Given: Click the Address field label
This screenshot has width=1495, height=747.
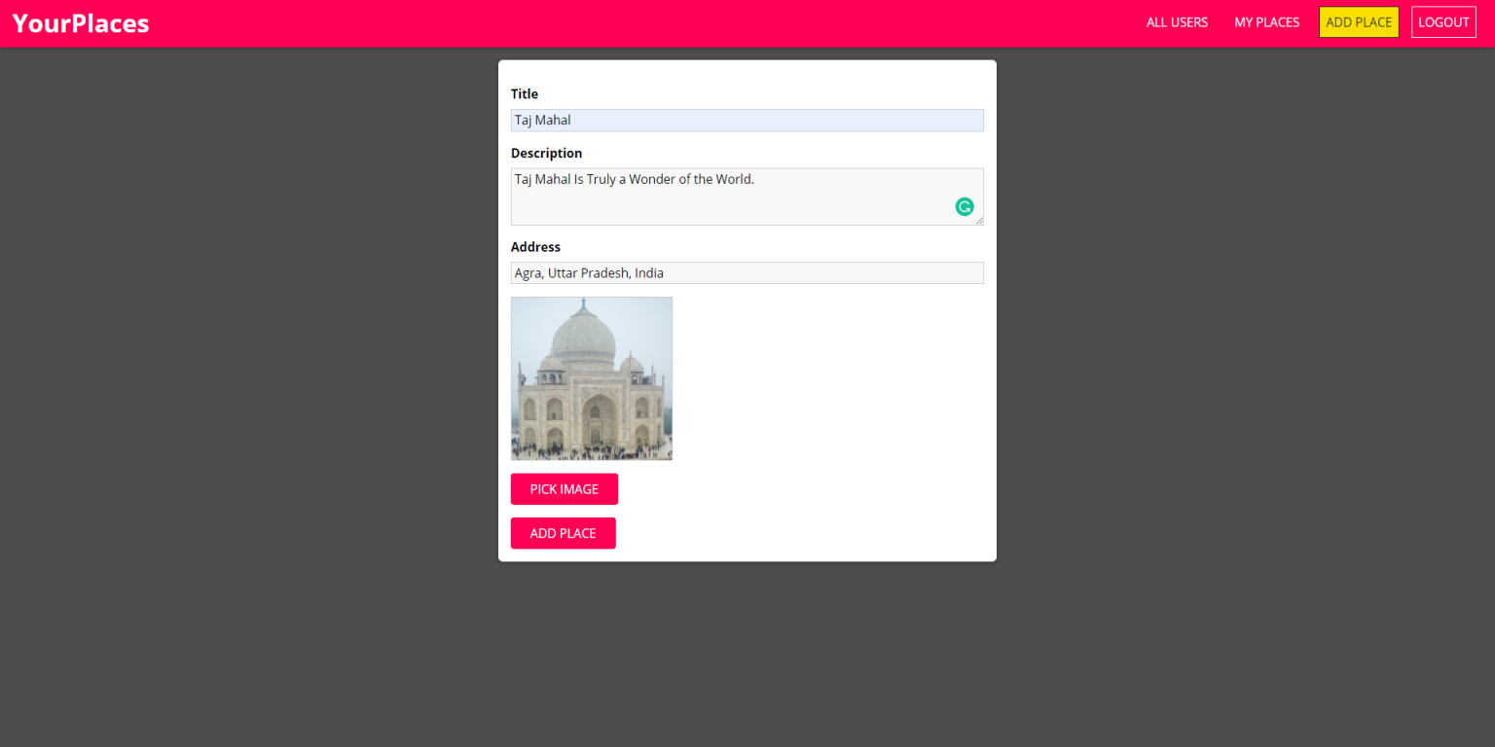Looking at the screenshot, I should coord(535,247).
